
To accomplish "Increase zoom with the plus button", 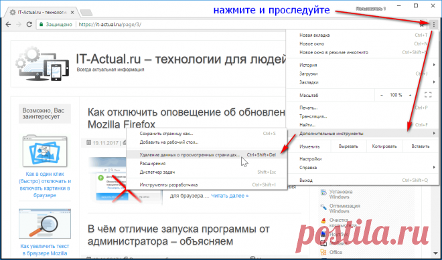I will 410,96.
